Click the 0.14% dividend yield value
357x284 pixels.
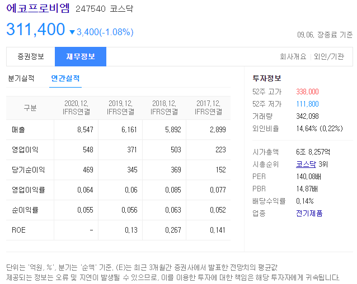pyautogui.click(x=304, y=201)
